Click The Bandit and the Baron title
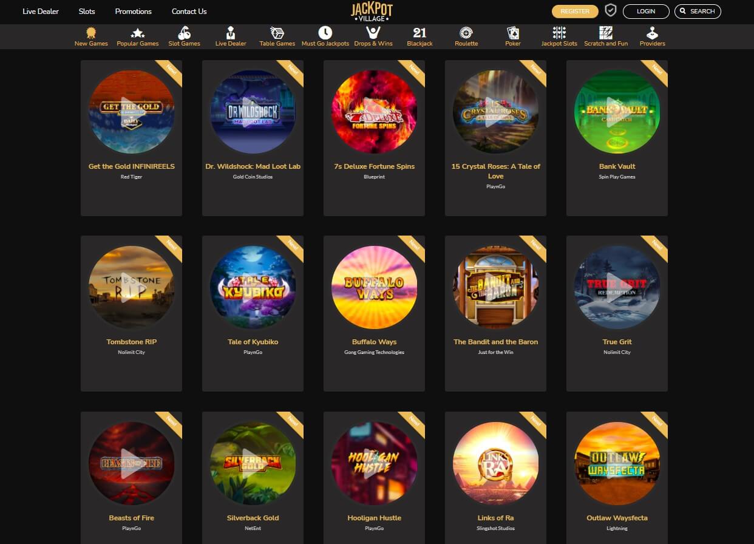 click(x=495, y=342)
